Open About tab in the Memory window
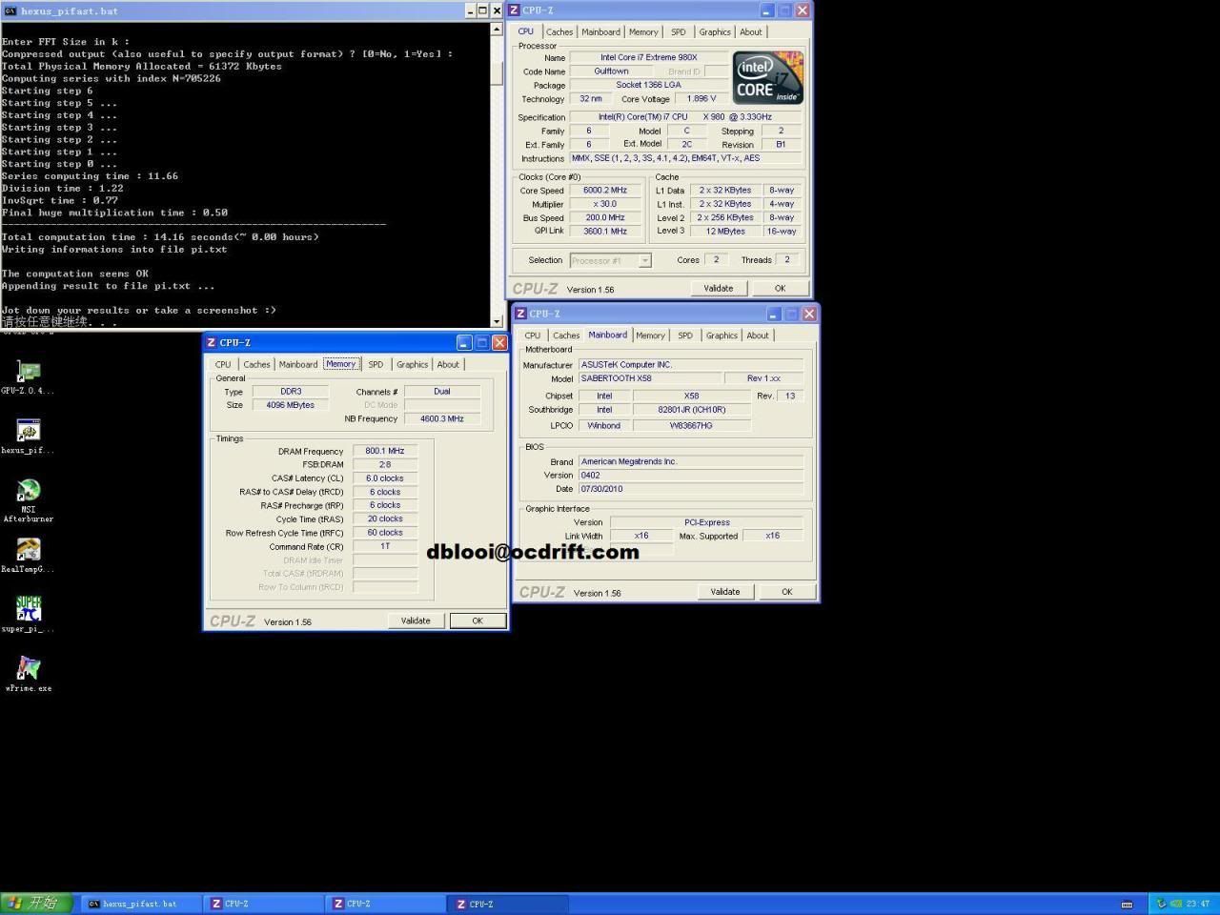The width and height of the screenshot is (1220, 915). [448, 364]
